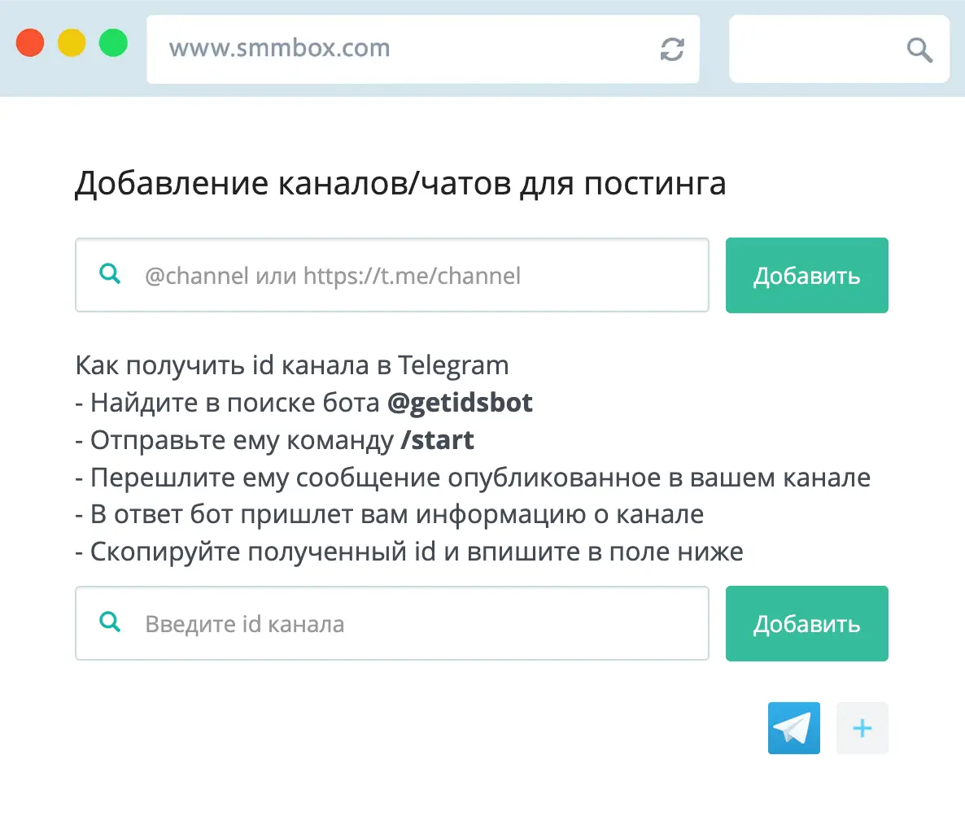The height and width of the screenshot is (816, 965).
Task: Click the line 'В ответ бот пришлет вам информацию о канале'
Action: coord(390,515)
